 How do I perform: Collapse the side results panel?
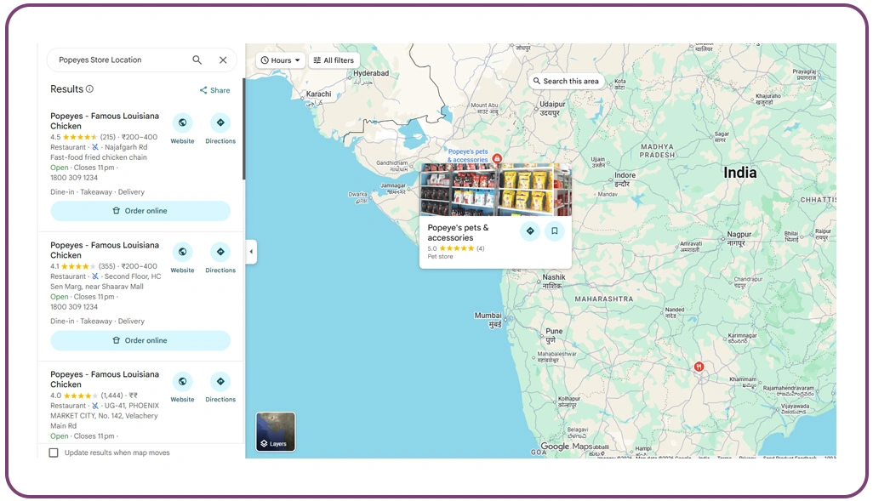coord(251,252)
